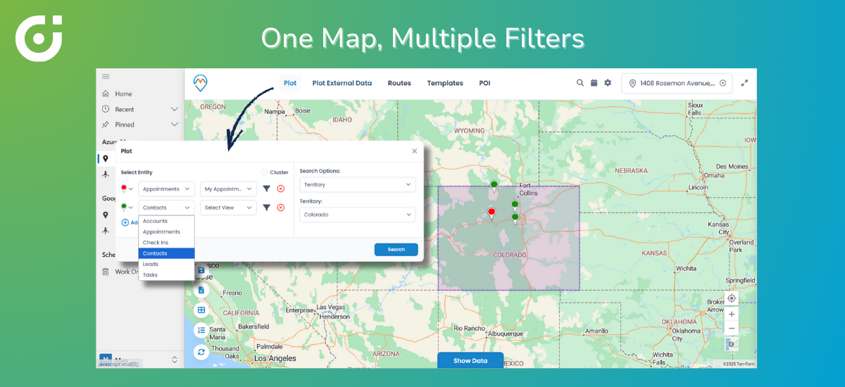Open the map style thumbnail control
The width and height of the screenshot is (845, 387).
[732, 344]
